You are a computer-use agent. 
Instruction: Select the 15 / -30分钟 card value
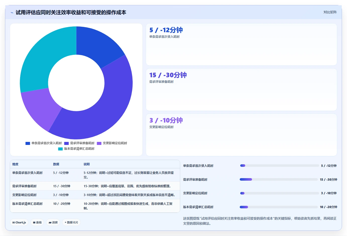[x=168, y=75]
